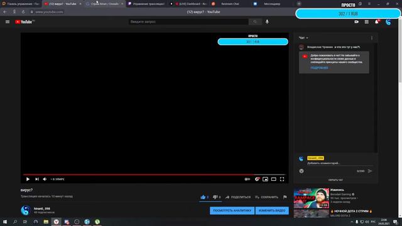Open the YouTube hamburger guide menu
This screenshot has width=402, height=226.
coord(8,22)
